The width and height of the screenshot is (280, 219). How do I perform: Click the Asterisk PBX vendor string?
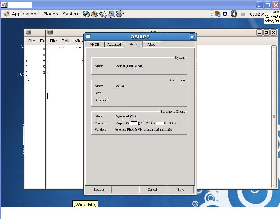coord(143,130)
